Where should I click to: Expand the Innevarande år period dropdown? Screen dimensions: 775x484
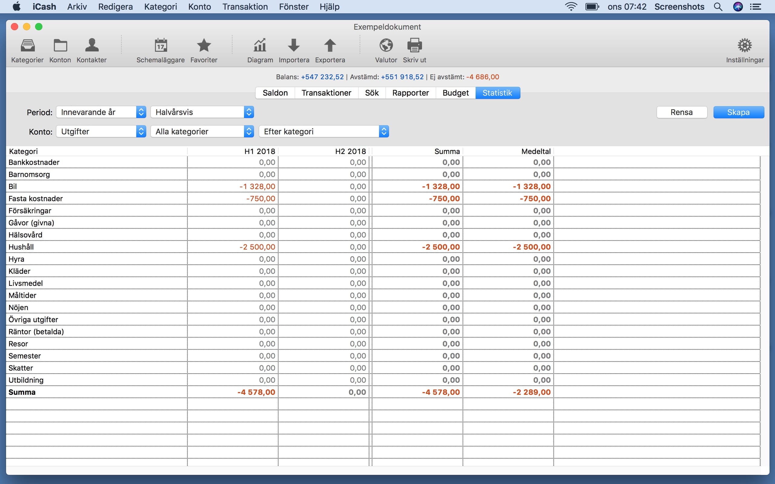(101, 112)
